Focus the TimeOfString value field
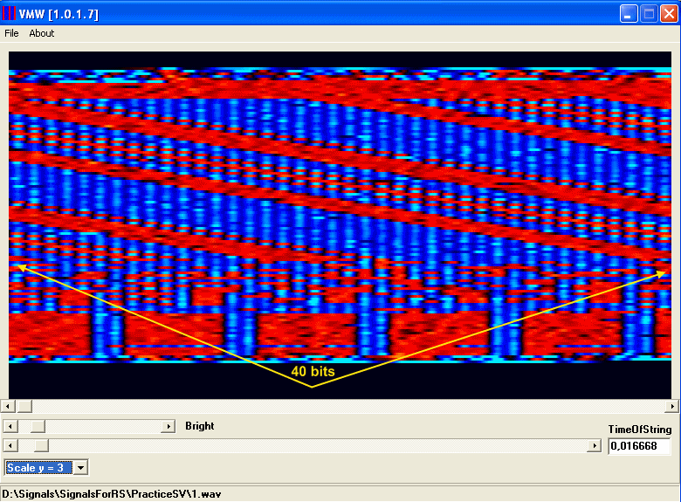The image size is (681, 502). click(638, 446)
